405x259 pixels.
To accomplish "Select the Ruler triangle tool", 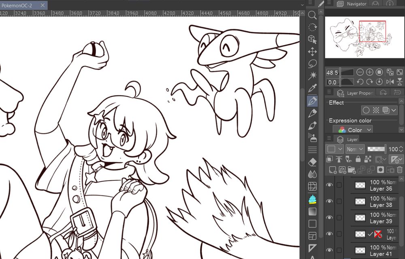I will [312, 248].
